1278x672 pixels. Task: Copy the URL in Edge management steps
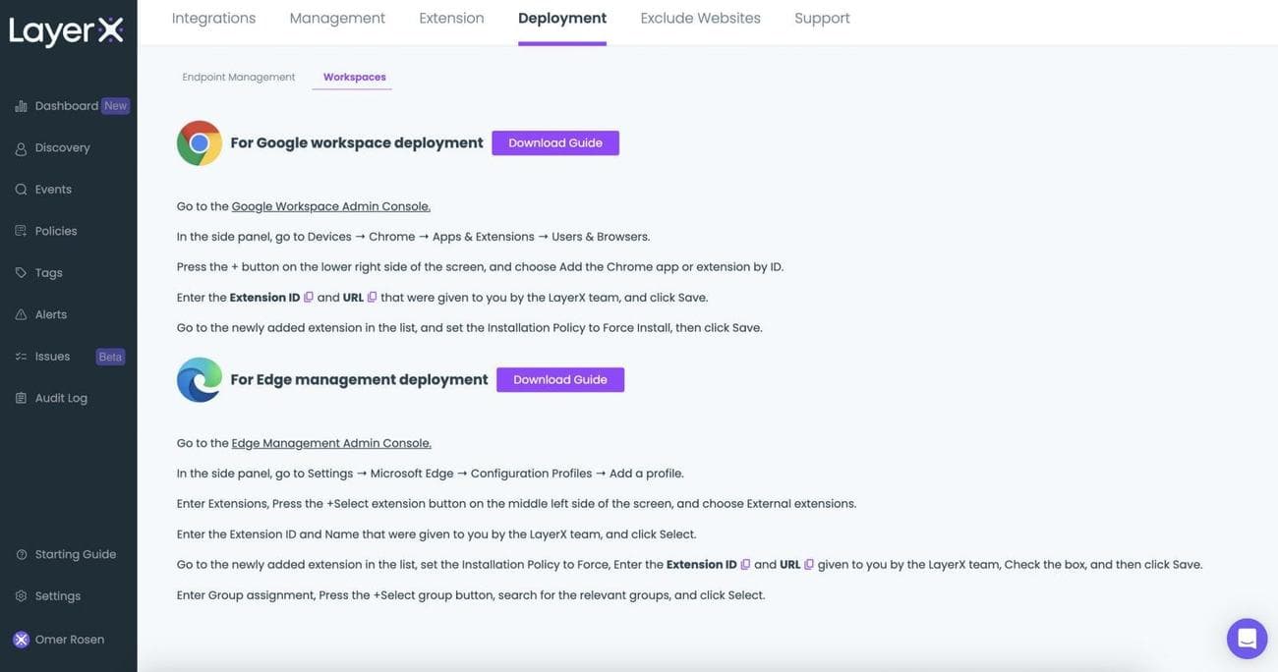pyautogui.click(x=809, y=565)
